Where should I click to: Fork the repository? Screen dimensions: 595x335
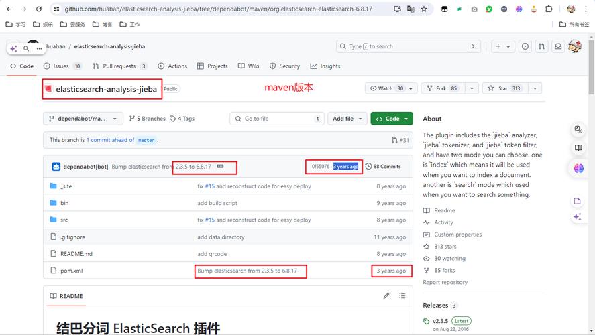pos(443,88)
